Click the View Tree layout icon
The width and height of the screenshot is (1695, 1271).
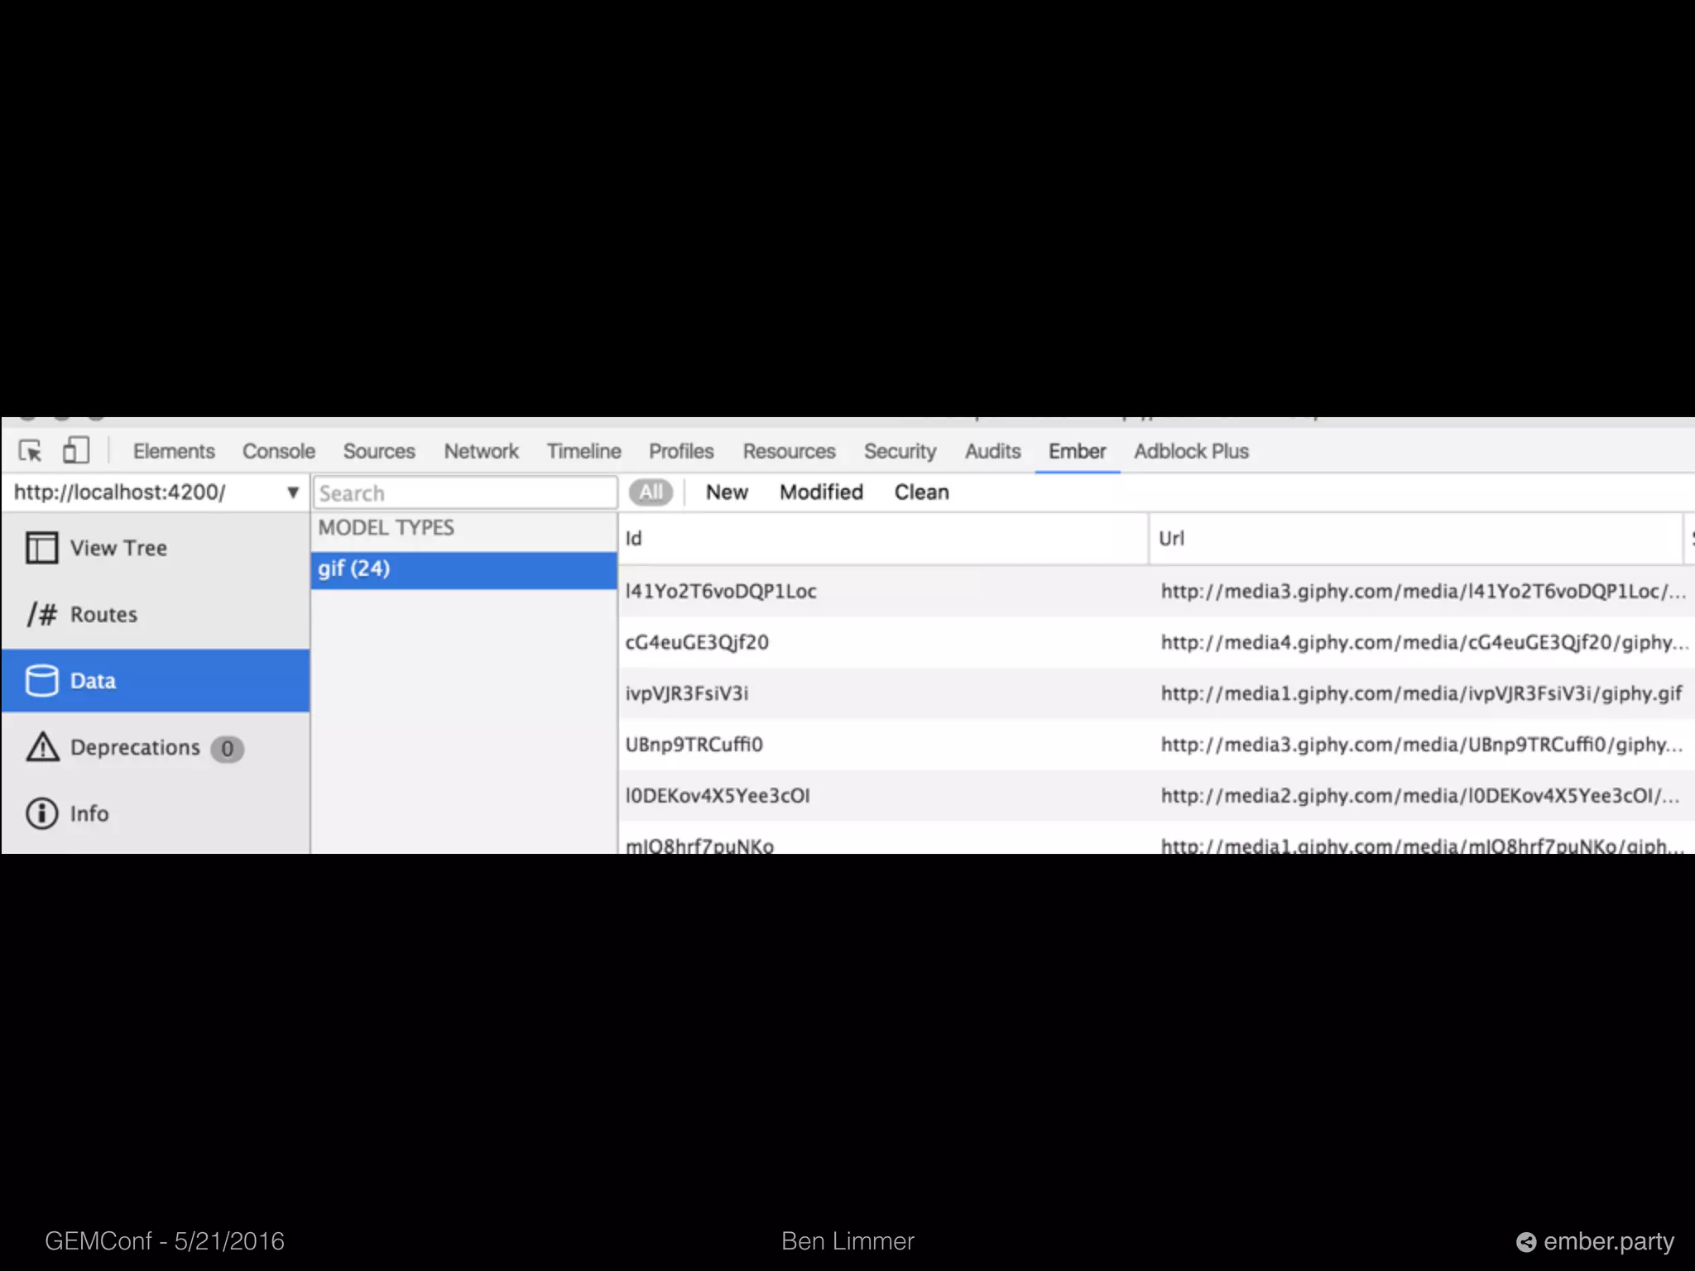click(x=41, y=548)
